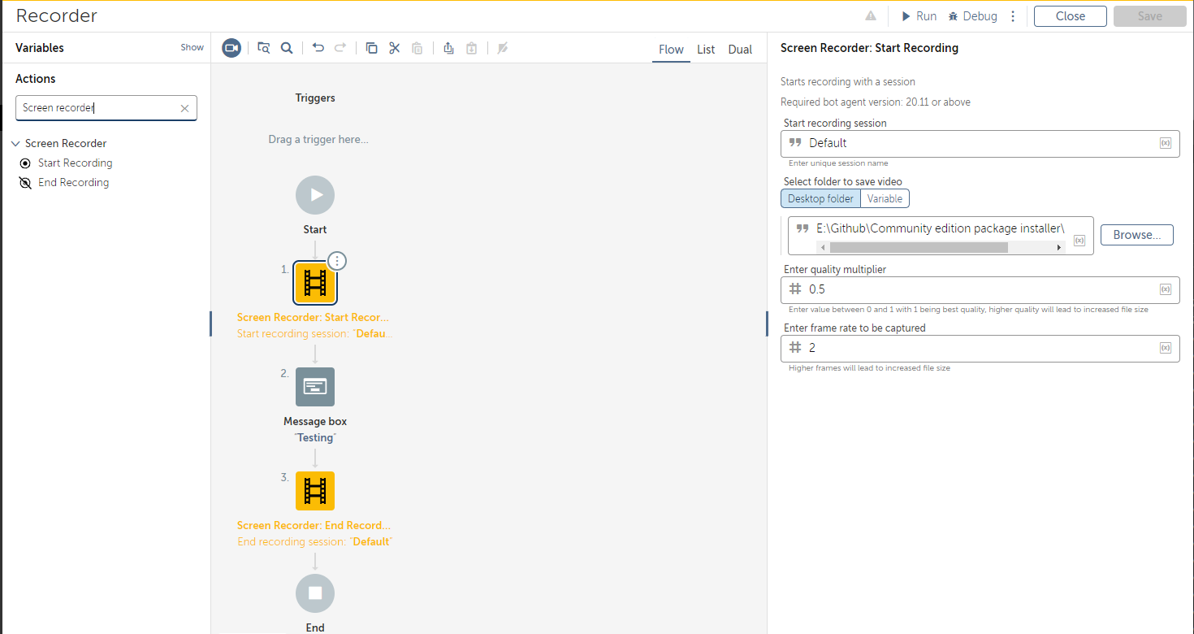Switch folder source to Variable
The width and height of the screenshot is (1194, 634).
(885, 198)
